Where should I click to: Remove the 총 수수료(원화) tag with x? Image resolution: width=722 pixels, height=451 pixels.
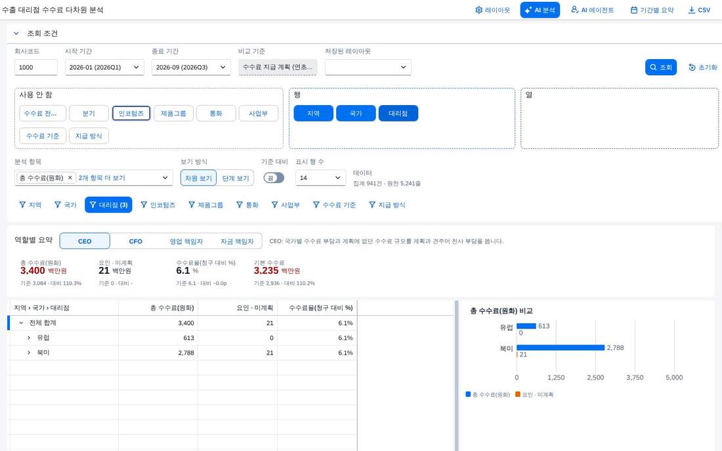tap(70, 178)
